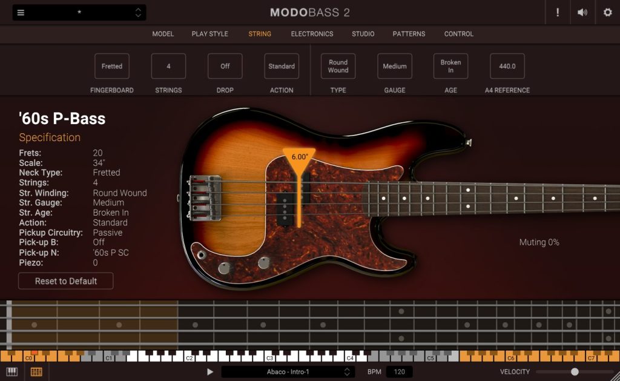Click the C2 key on keyboard

(190, 358)
